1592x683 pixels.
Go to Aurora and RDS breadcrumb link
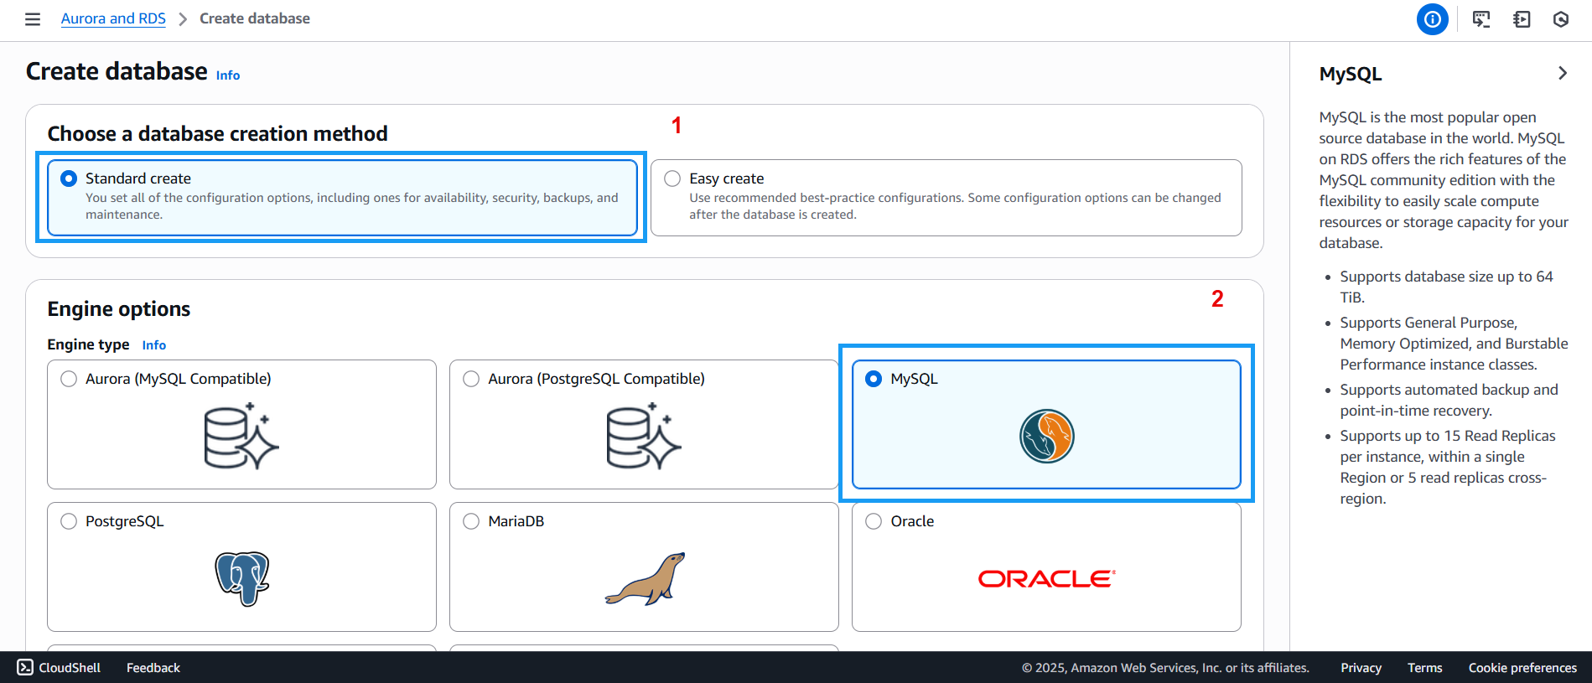point(113,18)
